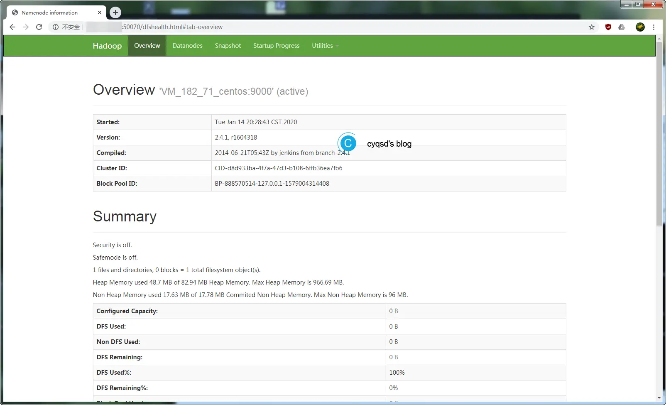666x405 pixels.
Task: Bookmark this page with the star icon
Action: pos(592,27)
